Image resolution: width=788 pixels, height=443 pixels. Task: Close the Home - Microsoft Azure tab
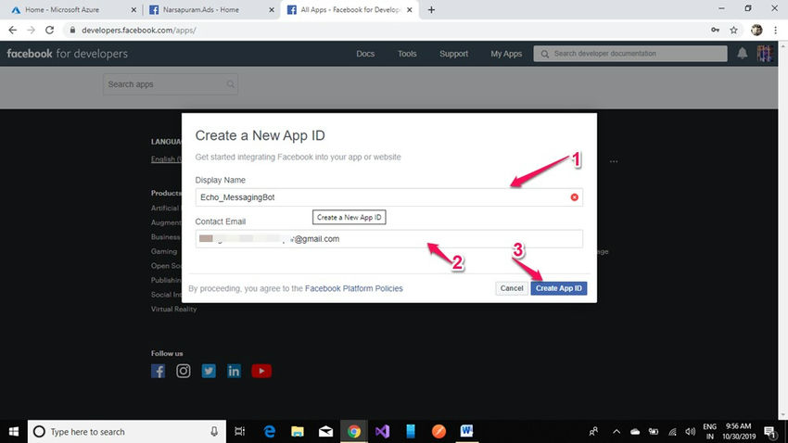pyautogui.click(x=133, y=9)
